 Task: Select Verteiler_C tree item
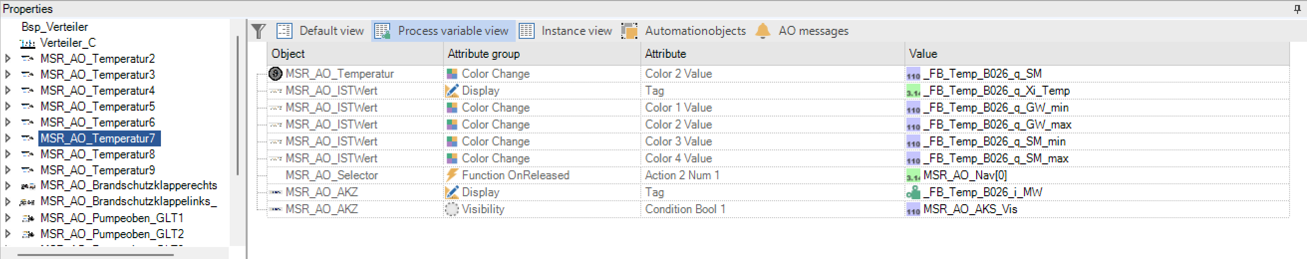(x=68, y=42)
